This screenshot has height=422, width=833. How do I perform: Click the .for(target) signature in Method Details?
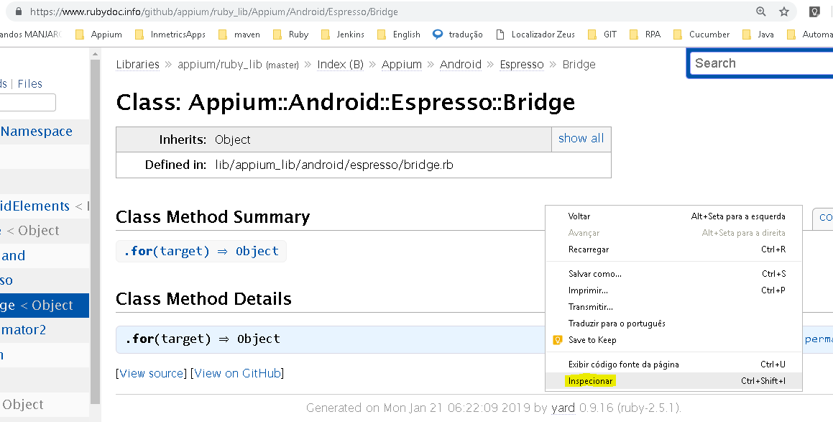(x=203, y=339)
